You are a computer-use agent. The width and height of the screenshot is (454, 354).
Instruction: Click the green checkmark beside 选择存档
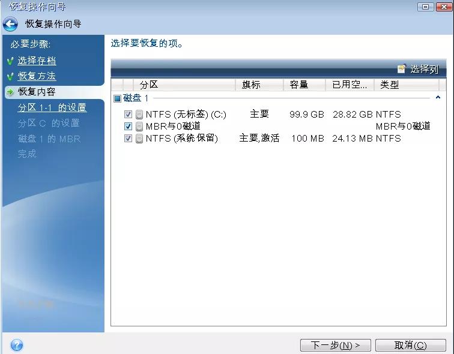pos(10,61)
